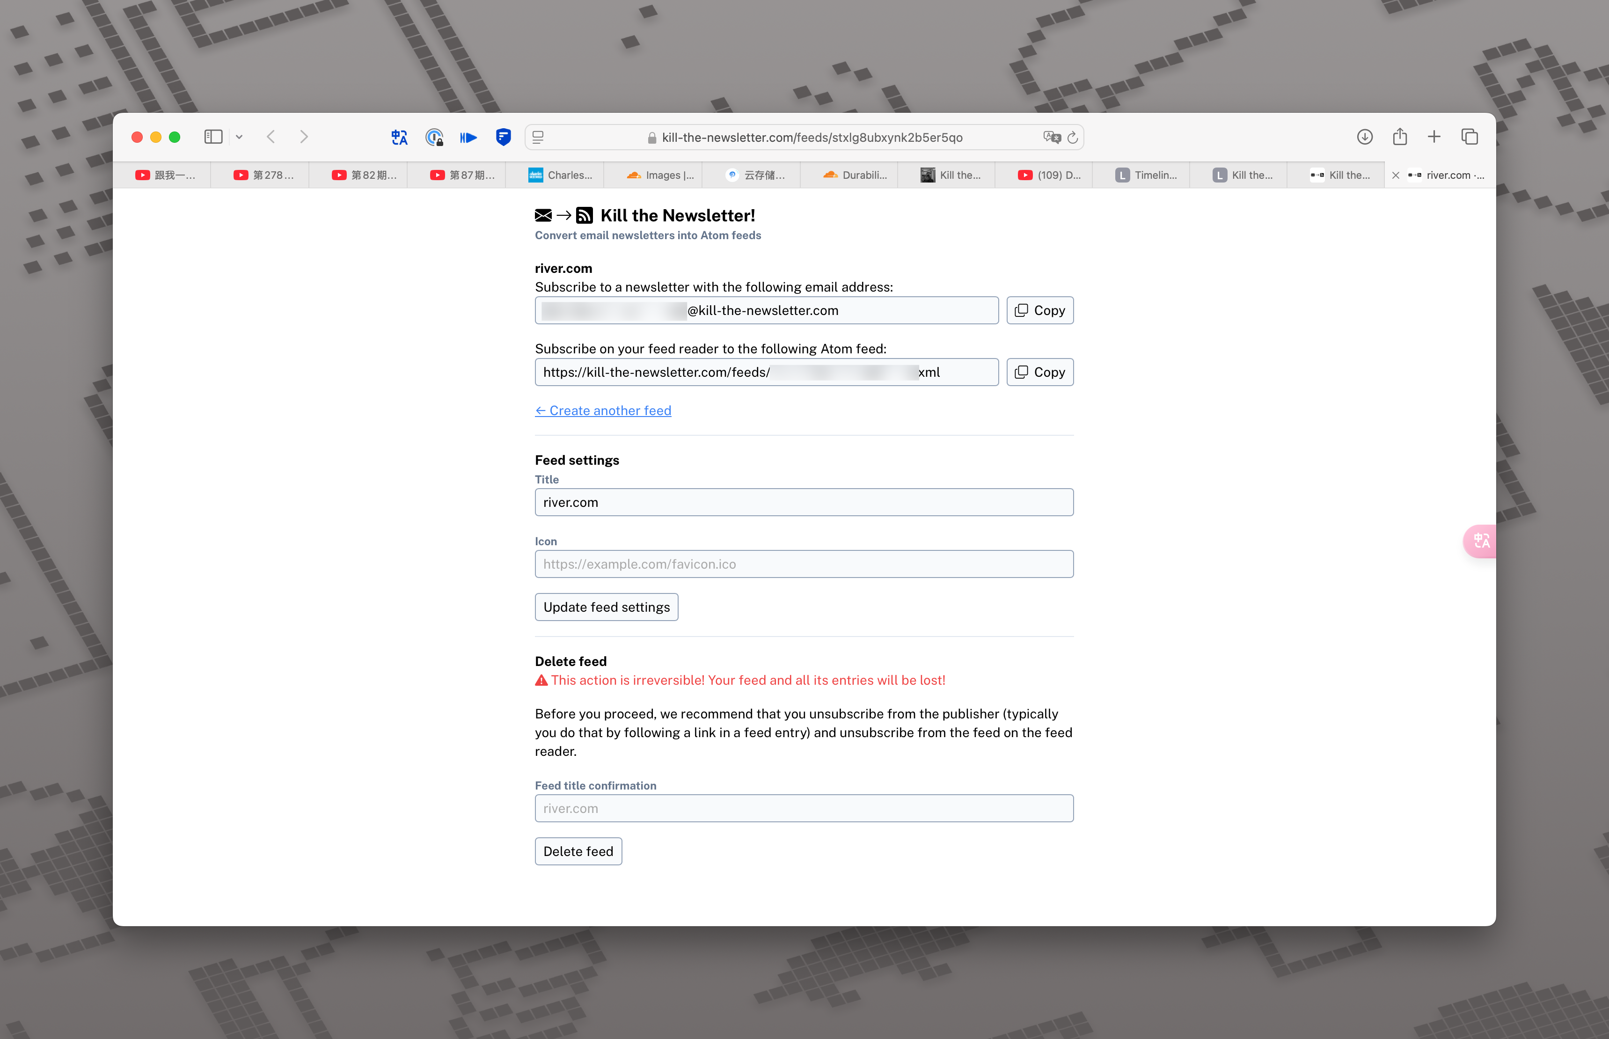
Task: Follow the Create another feed link
Action: click(603, 410)
